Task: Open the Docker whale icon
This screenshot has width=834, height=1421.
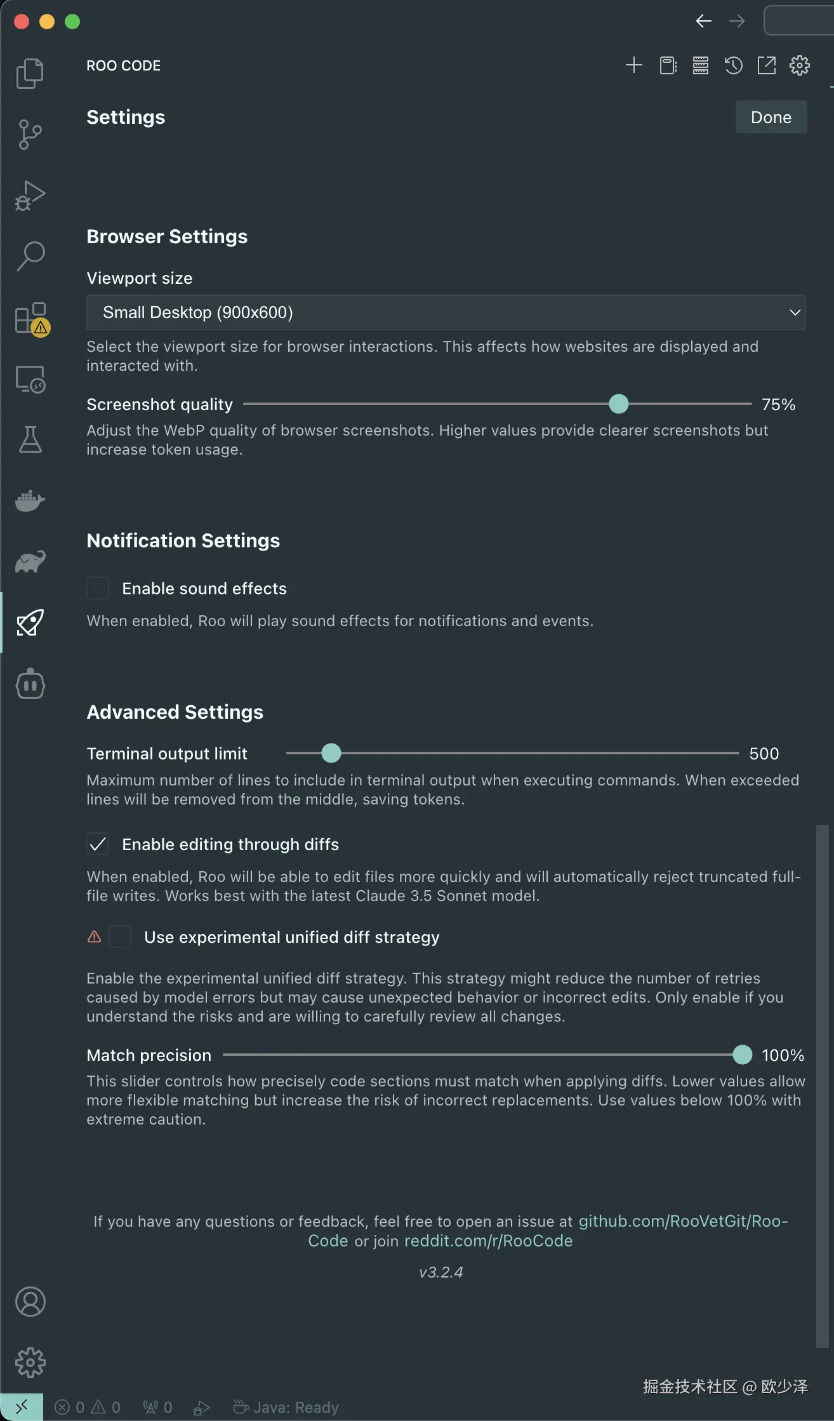Action: point(30,500)
